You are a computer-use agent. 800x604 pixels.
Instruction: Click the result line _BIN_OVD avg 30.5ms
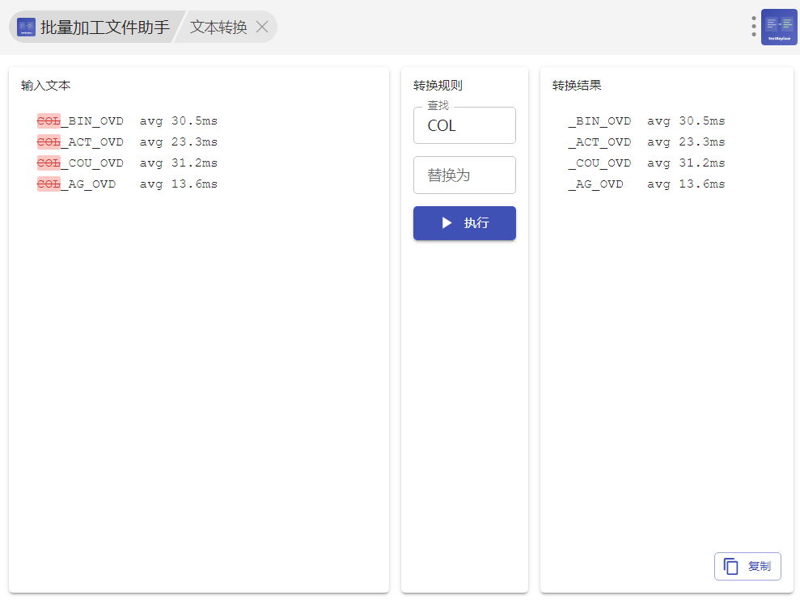click(x=646, y=121)
